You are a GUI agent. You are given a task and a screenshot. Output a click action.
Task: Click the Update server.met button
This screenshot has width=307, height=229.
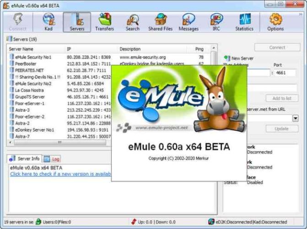282,129
